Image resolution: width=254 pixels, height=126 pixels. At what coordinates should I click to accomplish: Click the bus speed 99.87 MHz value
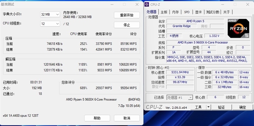(x=180, y=82)
